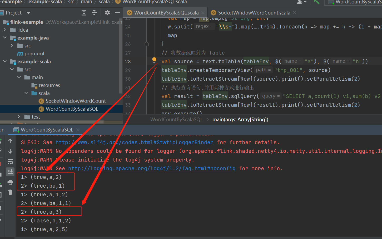The width and height of the screenshot is (382, 239).
Task: Clear console with trash icon
Action: tap(10, 192)
